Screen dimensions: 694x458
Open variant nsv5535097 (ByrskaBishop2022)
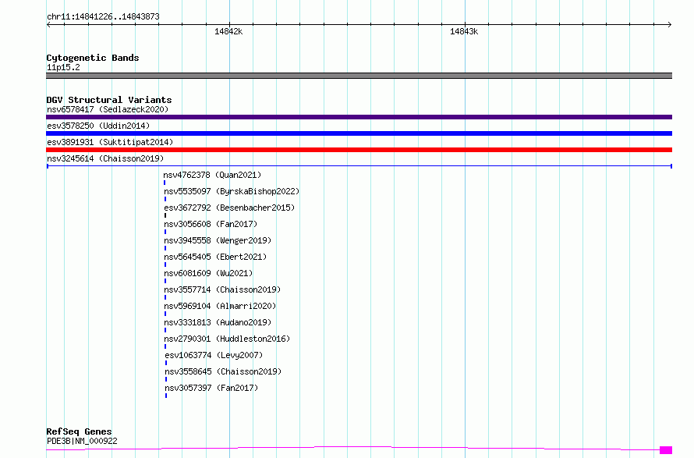232,191
